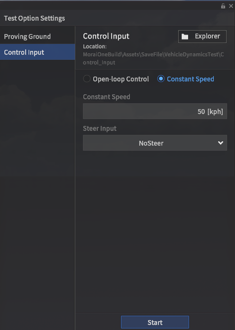Select the Constant Speed radio button
The image size is (235, 330).
161,79
